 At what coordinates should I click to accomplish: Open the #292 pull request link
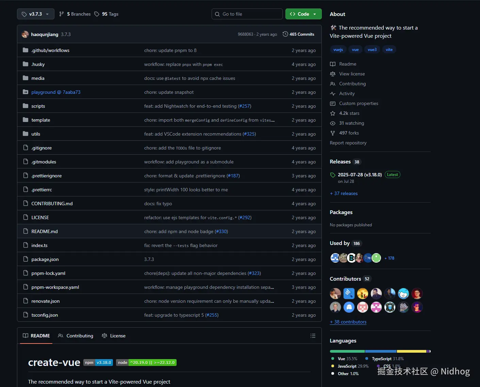[x=245, y=217]
